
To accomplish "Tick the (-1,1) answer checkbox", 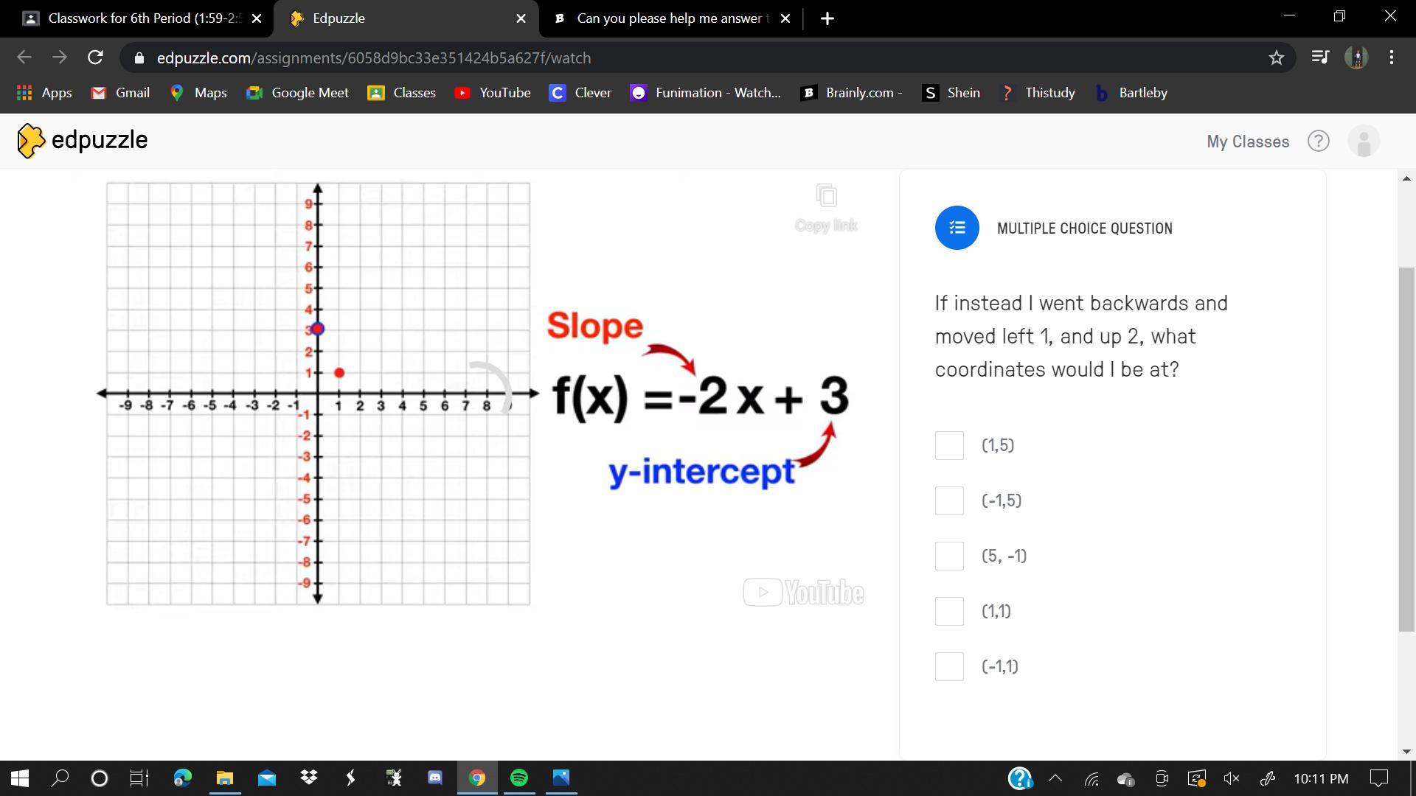I will pos(949,666).
